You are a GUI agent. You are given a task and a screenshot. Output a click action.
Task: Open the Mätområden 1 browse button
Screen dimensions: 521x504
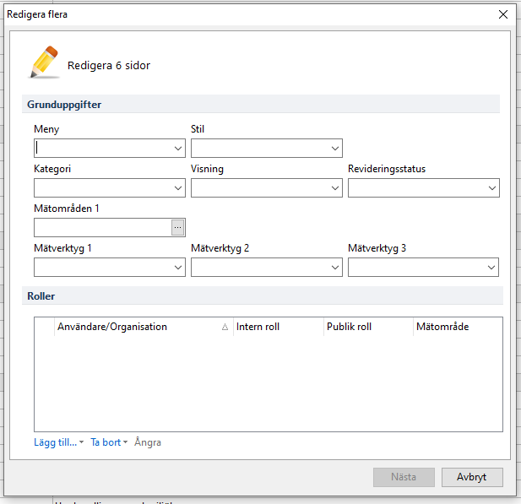[177, 227]
